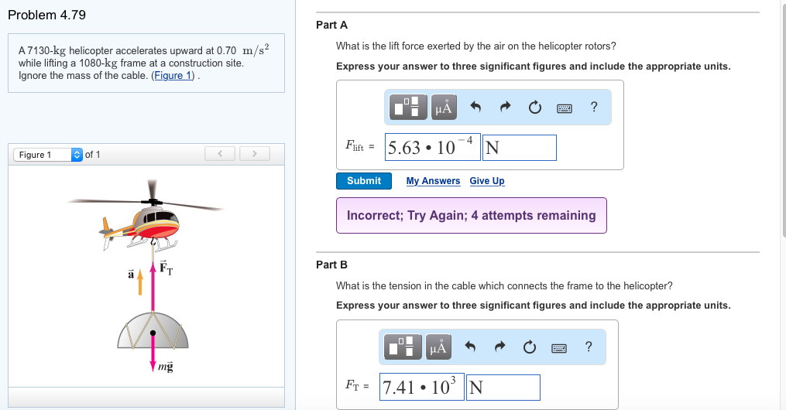
Task: Open symbols µÅ button in Part A toolbar
Action: [444, 107]
